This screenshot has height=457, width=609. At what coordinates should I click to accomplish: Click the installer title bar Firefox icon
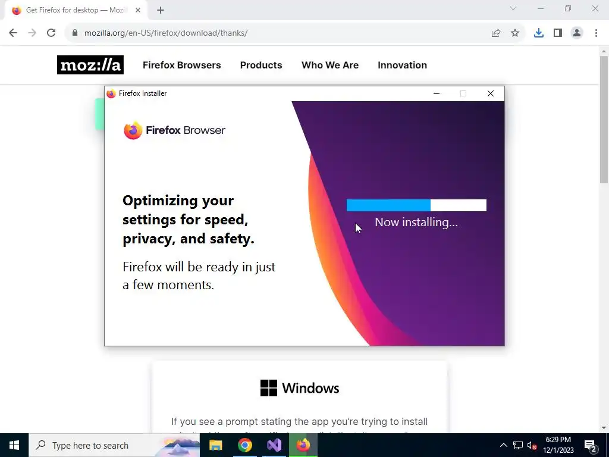[x=111, y=93]
